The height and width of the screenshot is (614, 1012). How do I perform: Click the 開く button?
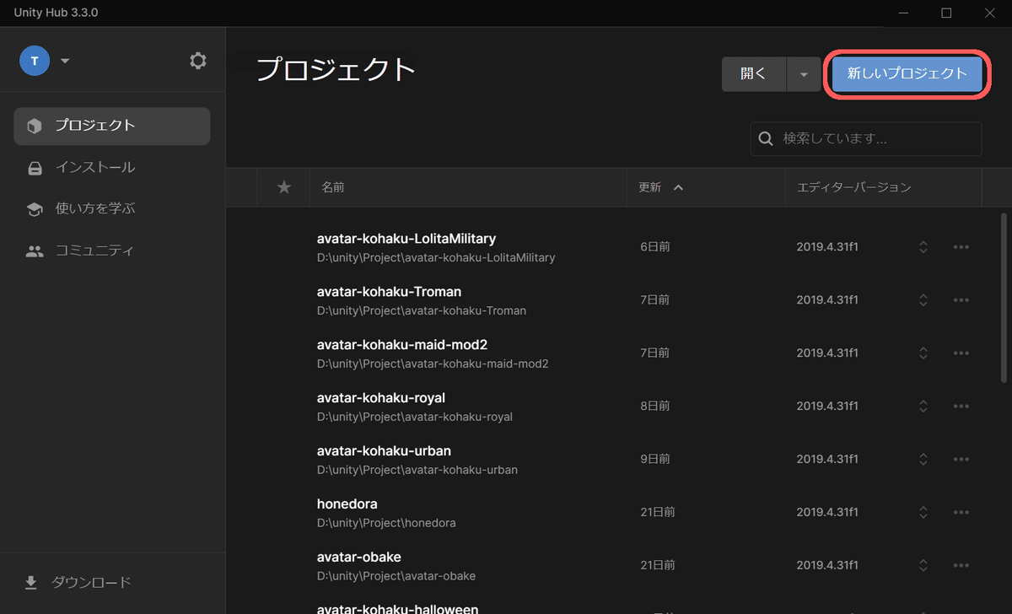coord(754,74)
